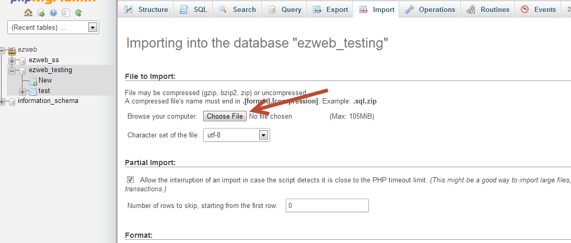Viewport: 571px width, 243px height.
Task: Expand the test table node
Action: point(22,91)
